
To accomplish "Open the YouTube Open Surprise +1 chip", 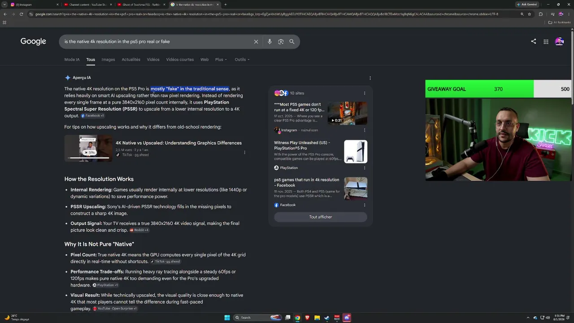I will 115,309.
